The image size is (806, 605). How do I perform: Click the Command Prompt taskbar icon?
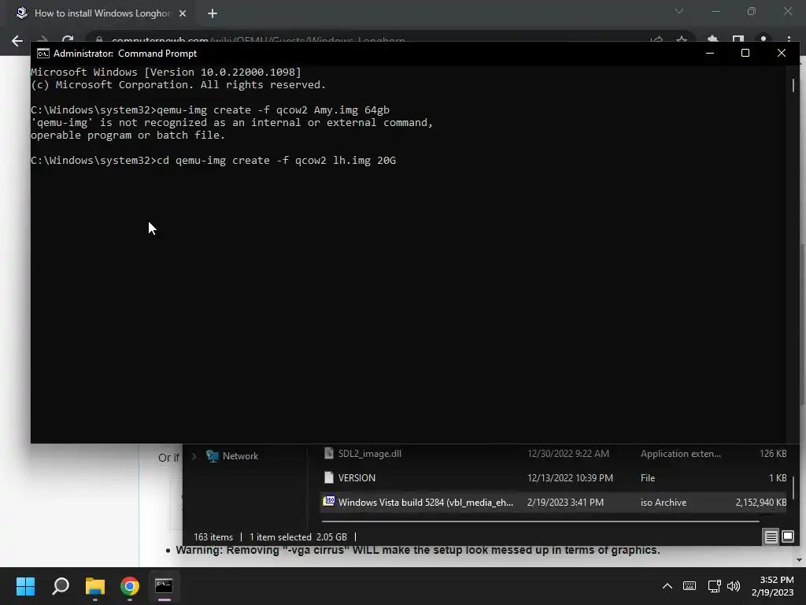click(164, 586)
